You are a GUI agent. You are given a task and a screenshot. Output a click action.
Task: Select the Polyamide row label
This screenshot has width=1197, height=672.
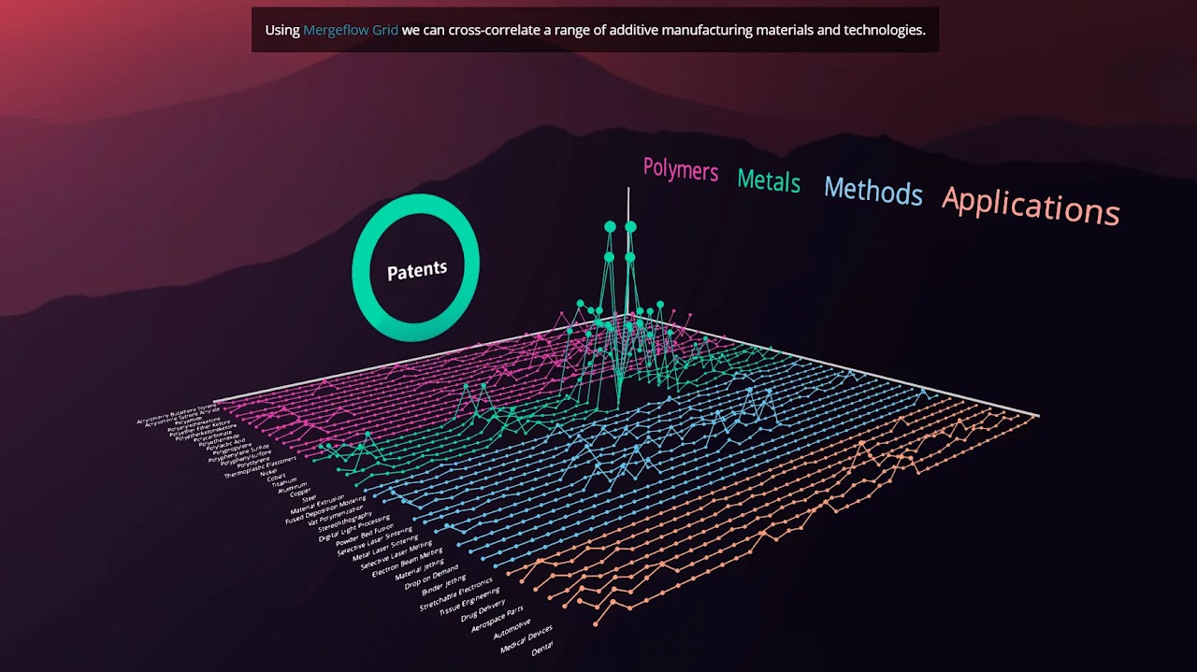click(x=188, y=421)
